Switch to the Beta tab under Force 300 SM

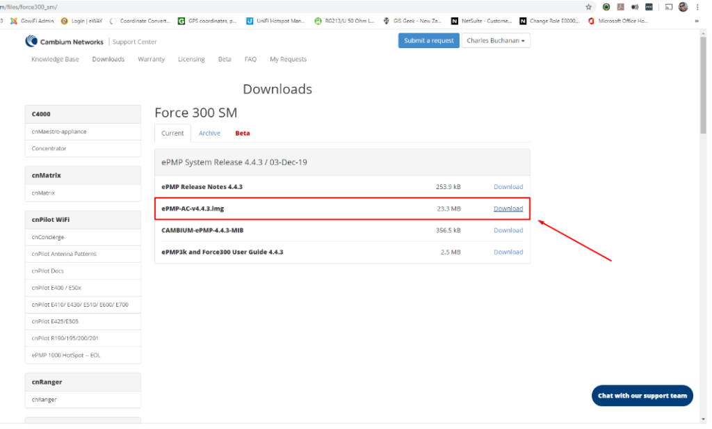tap(242, 133)
